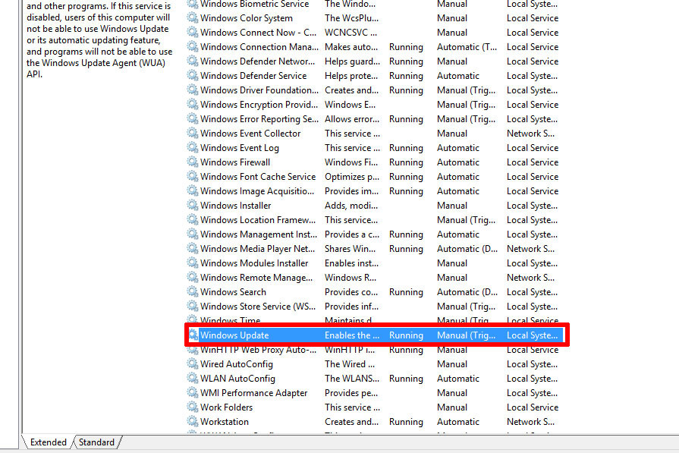Click the 'Shares Win...' description of Windows Media Player
The height and width of the screenshot is (453, 679).
(x=351, y=249)
